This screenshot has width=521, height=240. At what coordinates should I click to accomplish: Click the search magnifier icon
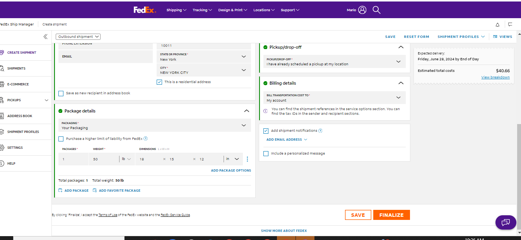(376, 10)
